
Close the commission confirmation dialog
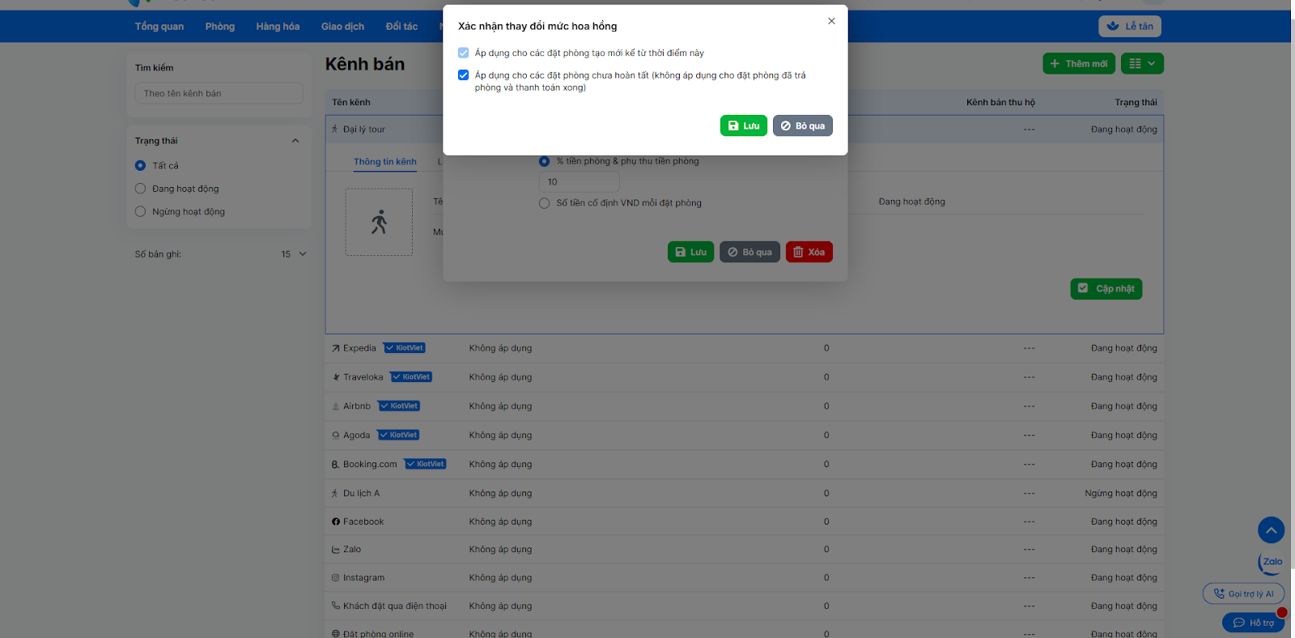coord(831,21)
